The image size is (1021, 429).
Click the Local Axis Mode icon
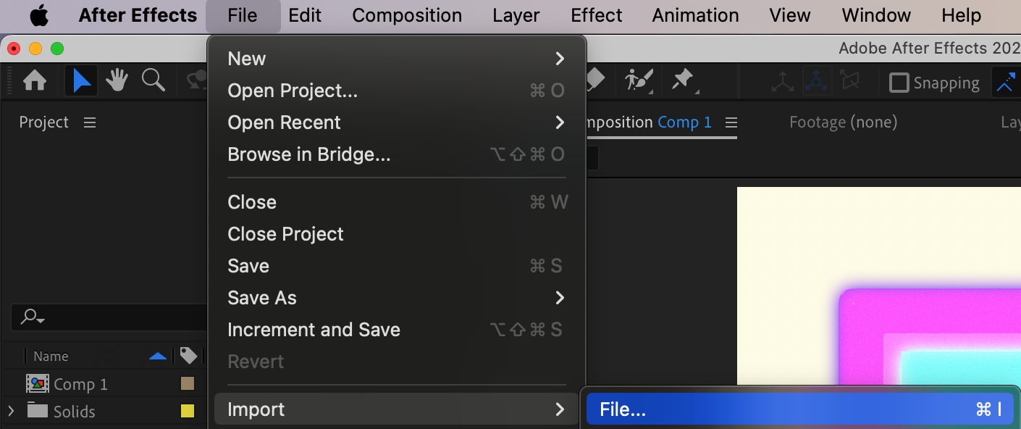click(x=782, y=82)
